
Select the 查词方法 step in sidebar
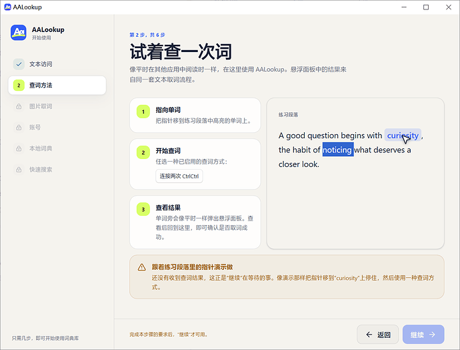tap(57, 85)
